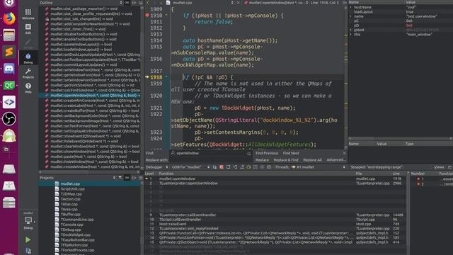Open Advanced... search options
Viewport: 453px width, 255px height.
click(x=336, y=160)
